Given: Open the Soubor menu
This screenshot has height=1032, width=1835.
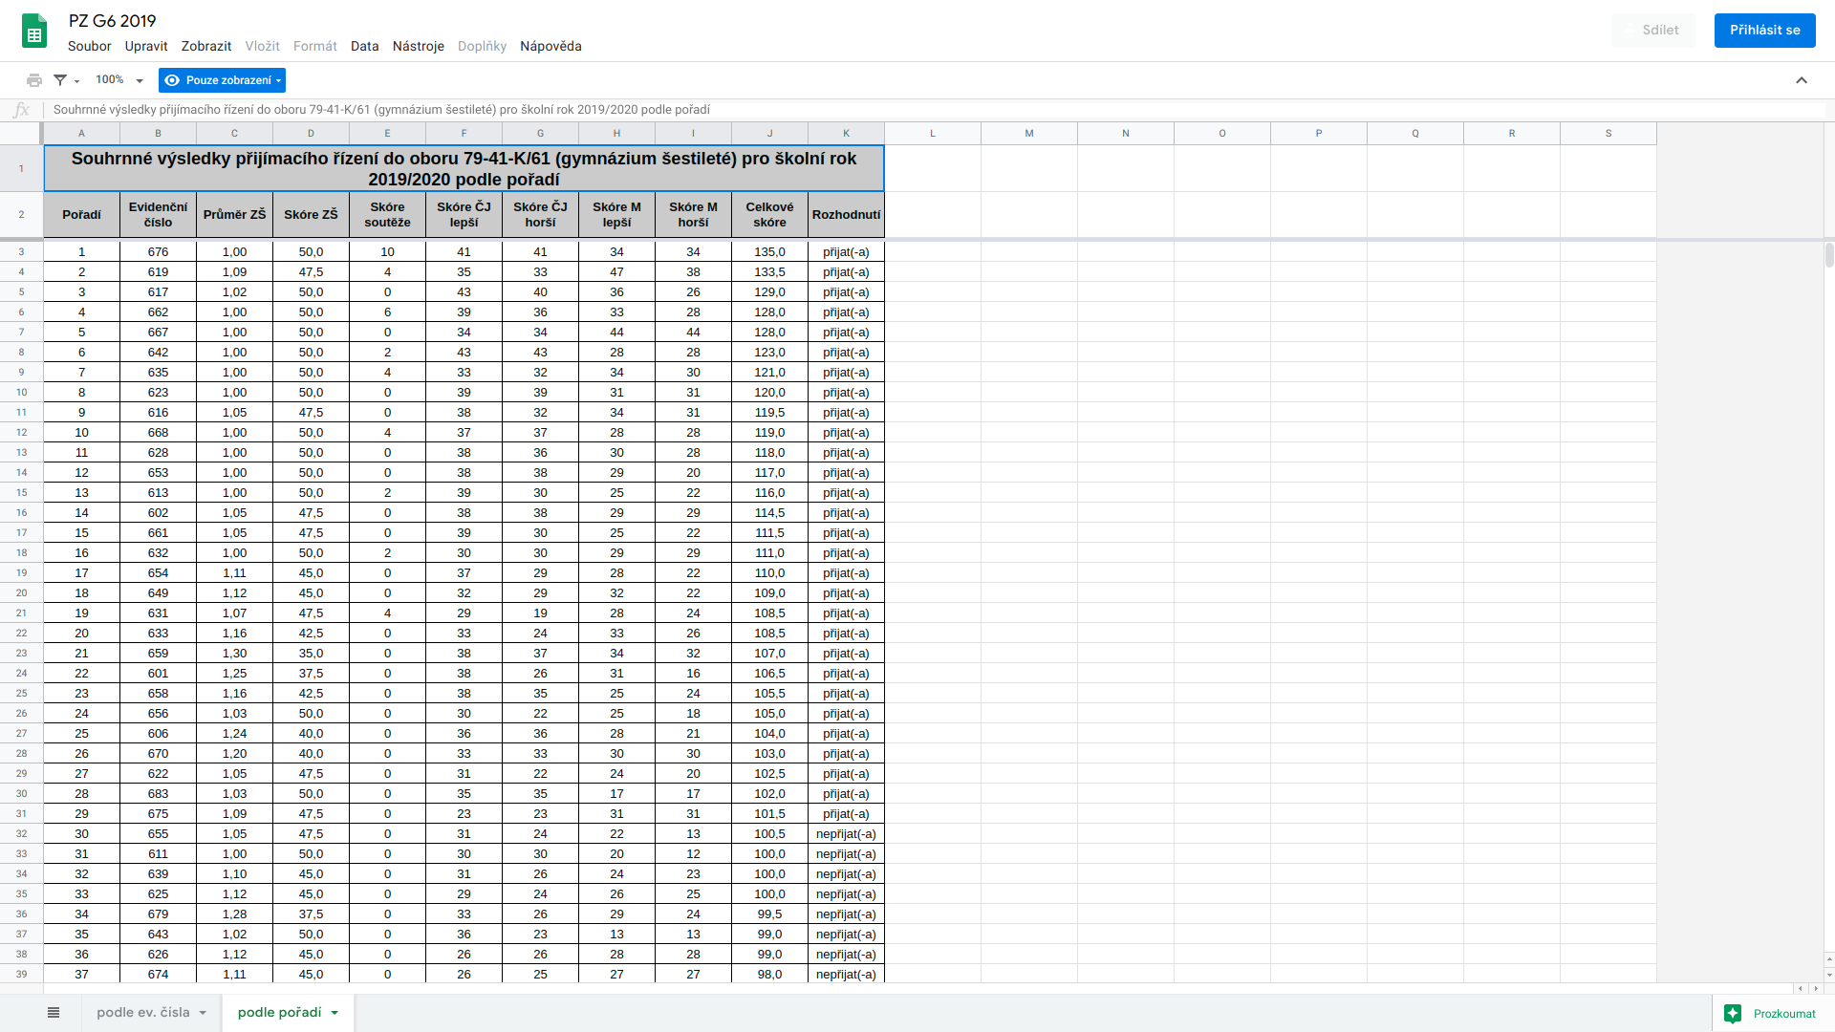Looking at the screenshot, I should [89, 46].
